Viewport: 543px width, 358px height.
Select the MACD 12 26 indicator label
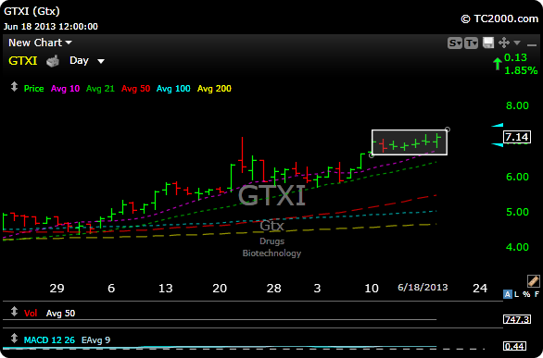coord(49,340)
